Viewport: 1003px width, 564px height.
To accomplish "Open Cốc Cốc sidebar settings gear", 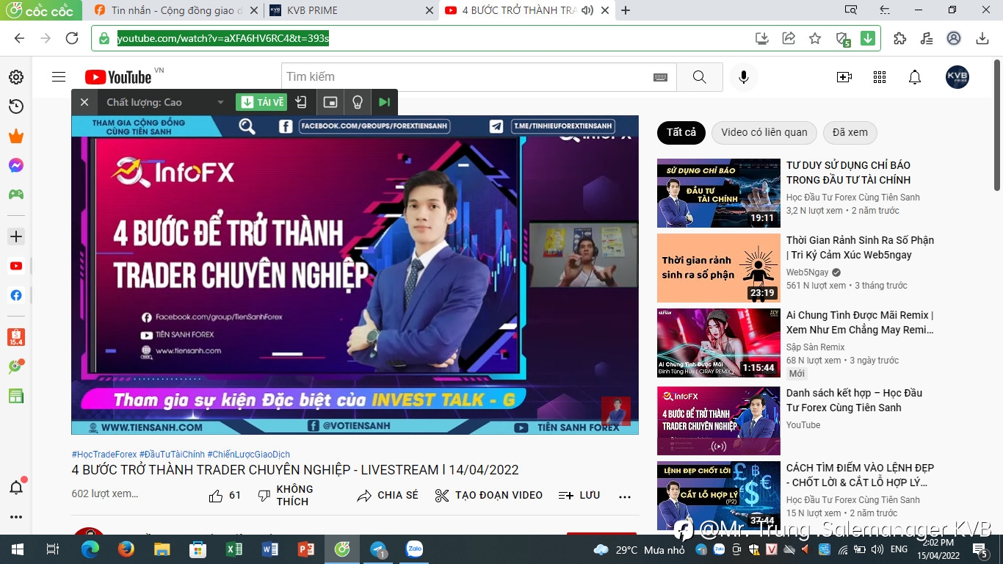I will (16, 77).
